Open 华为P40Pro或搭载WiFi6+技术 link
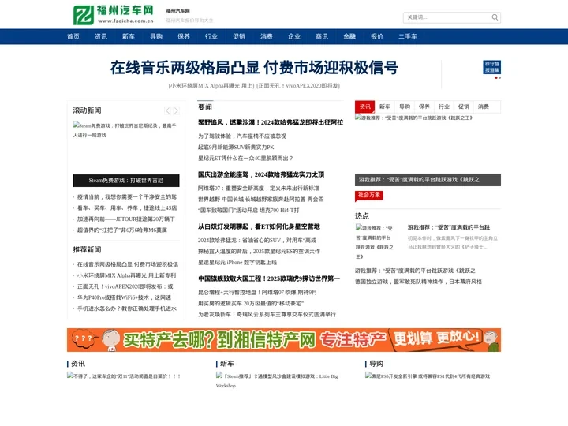This screenshot has width=568, height=426. click(124, 297)
